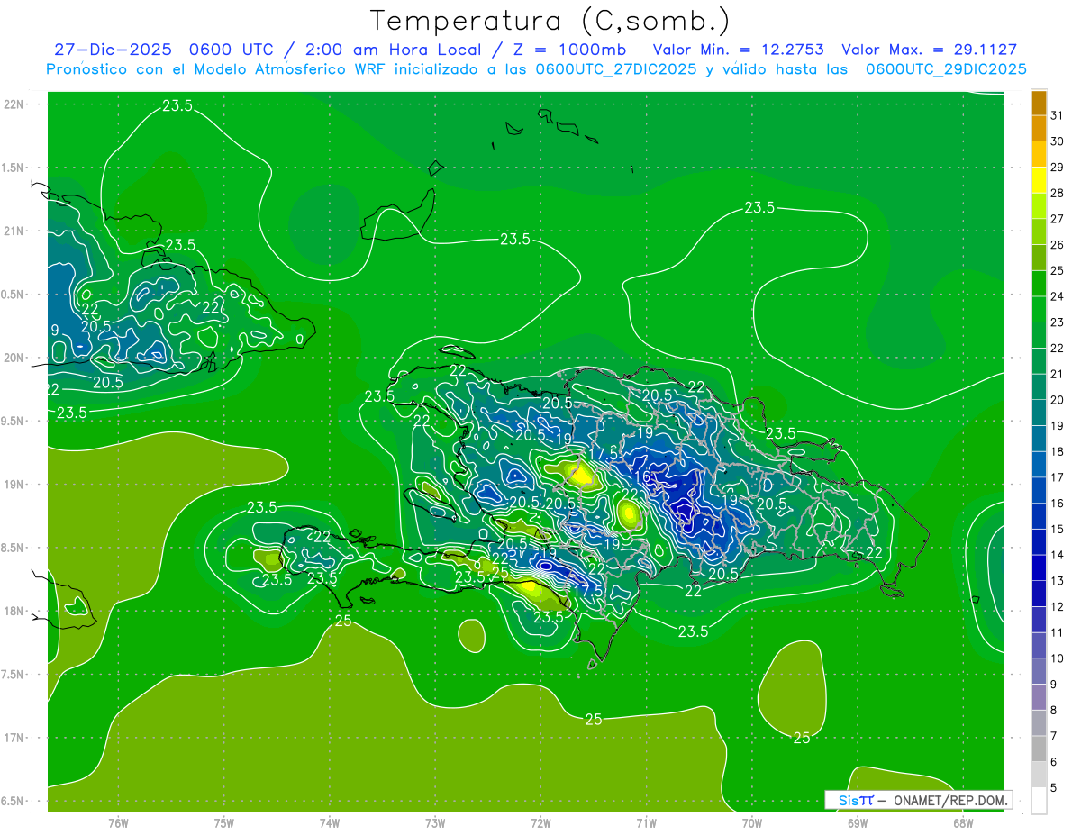Click the legend value "24"
The height and width of the screenshot is (835, 1081).
1058,296
